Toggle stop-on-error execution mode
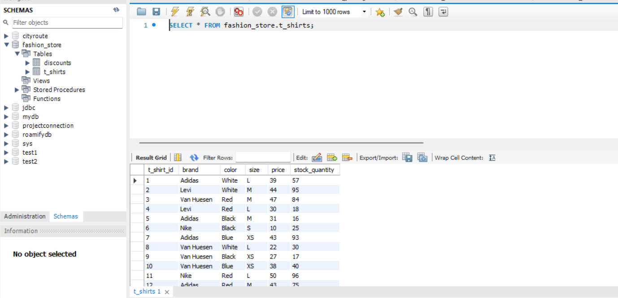 239,12
